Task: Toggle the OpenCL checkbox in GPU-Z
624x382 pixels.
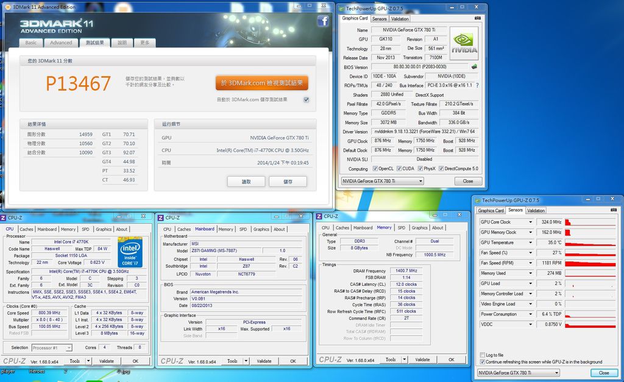Action: [x=375, y=168]
